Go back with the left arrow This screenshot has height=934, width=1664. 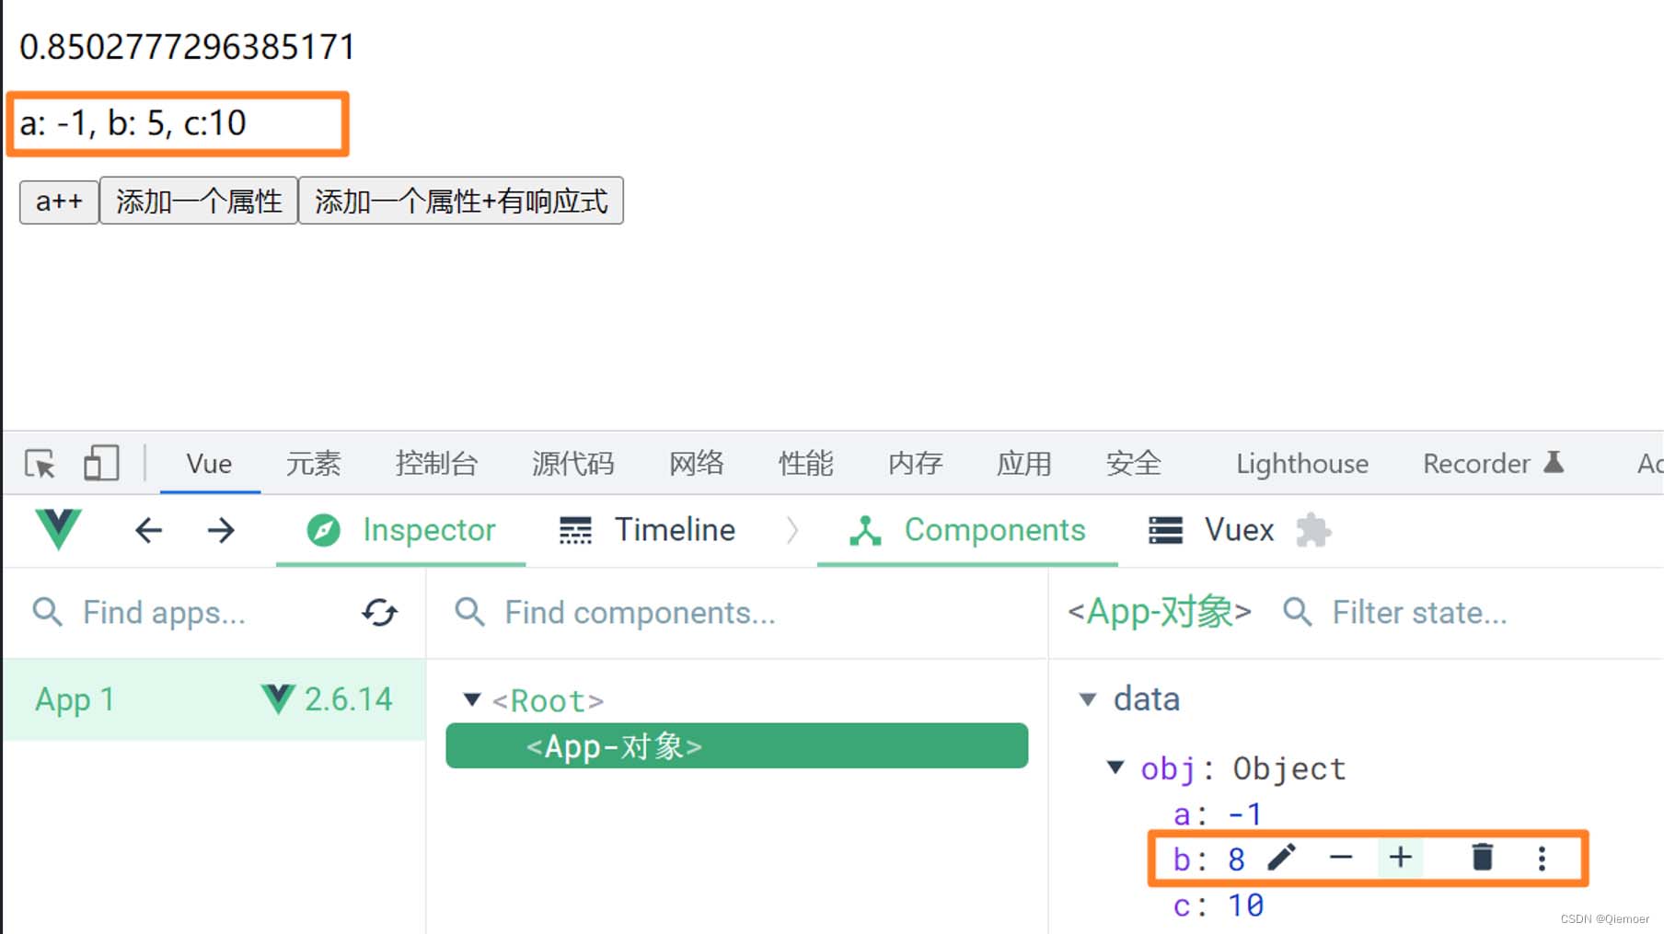pyautogui.click(x=148, y=530)
